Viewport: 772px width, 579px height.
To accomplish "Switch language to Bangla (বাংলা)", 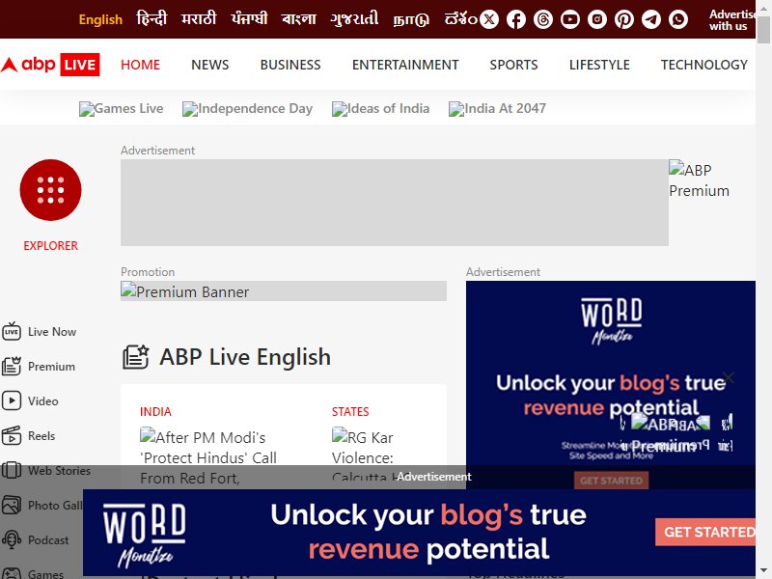I will [298, 19].
